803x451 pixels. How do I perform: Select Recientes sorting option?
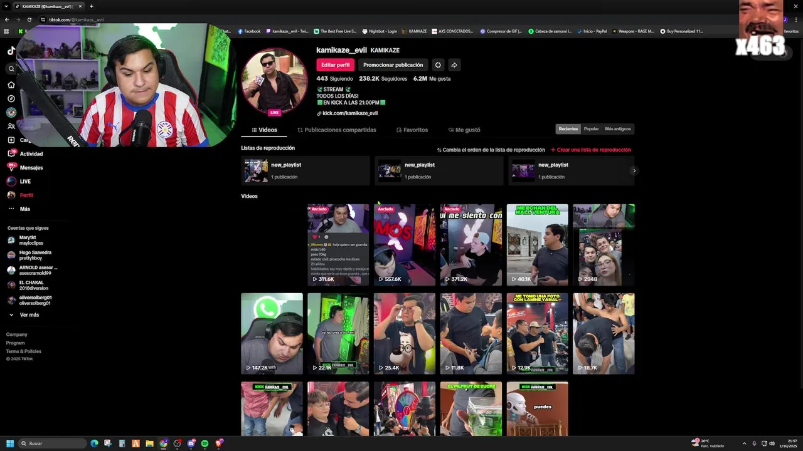[x=568, y=128]
